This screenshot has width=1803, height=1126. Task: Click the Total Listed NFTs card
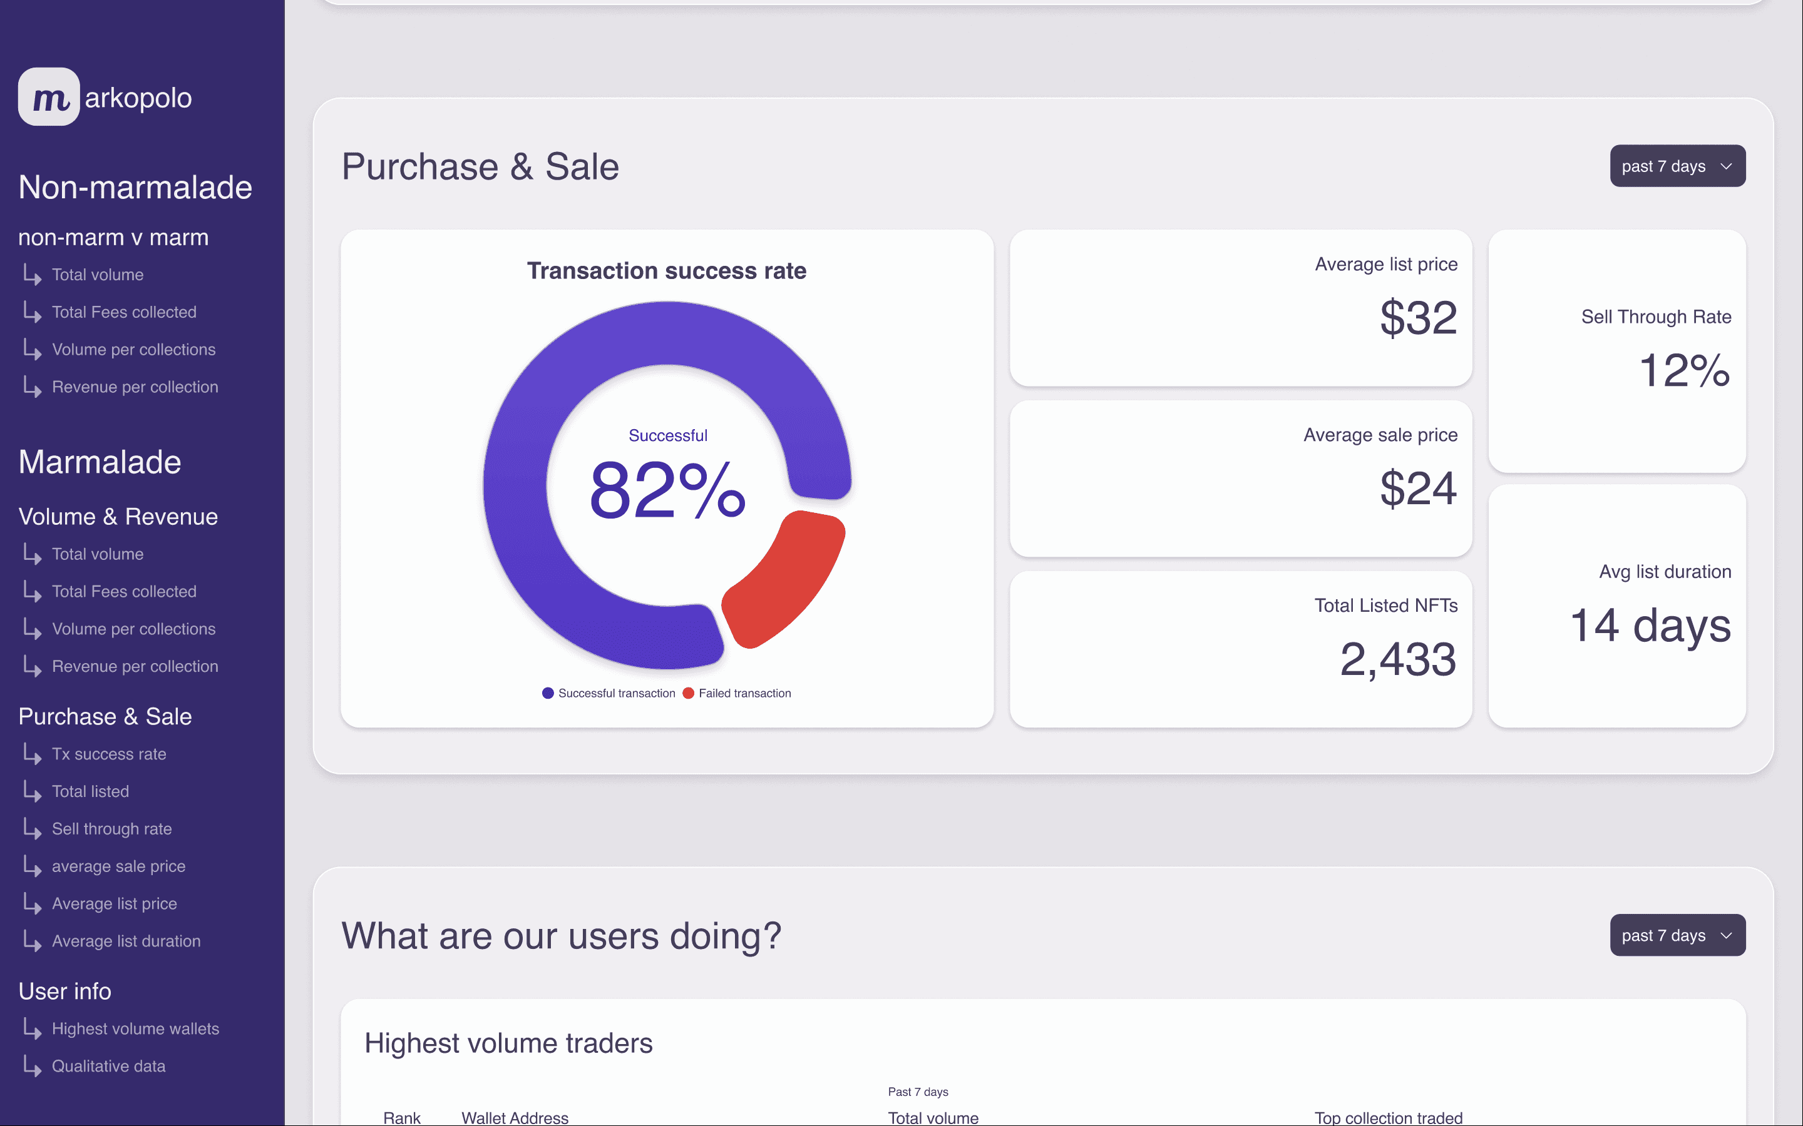coord(1240,649)
